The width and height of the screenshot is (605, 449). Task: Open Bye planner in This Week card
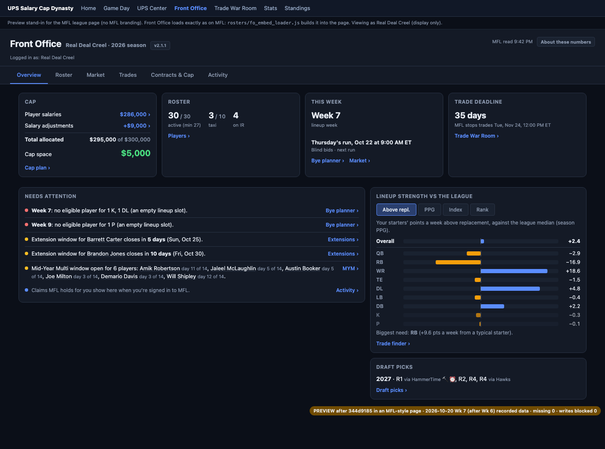pyautogui.click(x=328, y=161)
